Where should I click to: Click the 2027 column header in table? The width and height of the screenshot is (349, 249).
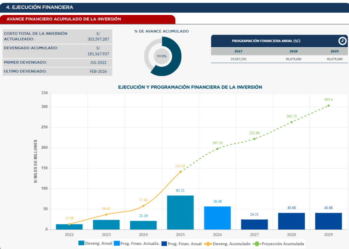pos(238,51)
